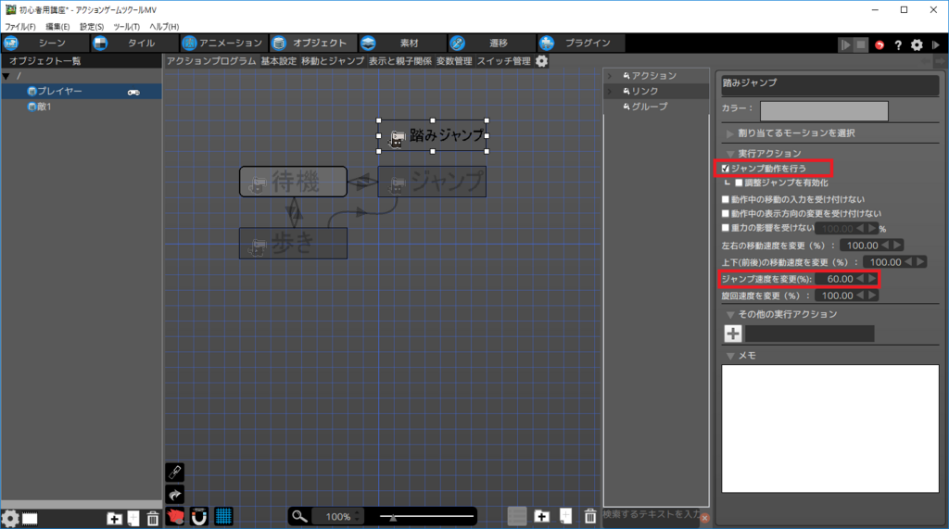
Task: Open the プラグイン (Plugin) tab
Action: [580, 43]
